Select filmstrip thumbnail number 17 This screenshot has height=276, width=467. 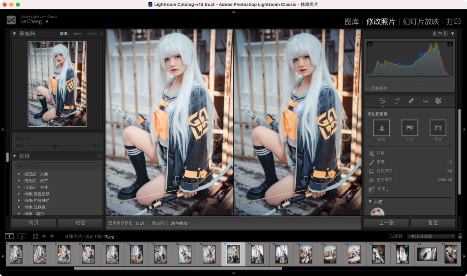click(x=258, y=254)
